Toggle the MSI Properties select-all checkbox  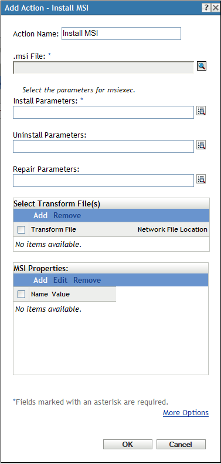(x=22, y=294)
